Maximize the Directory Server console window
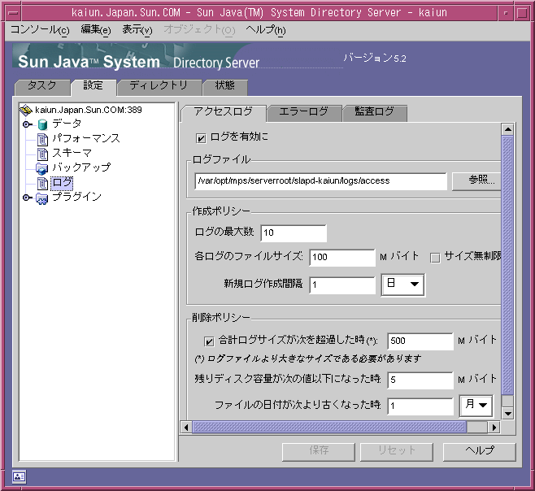 522,13
